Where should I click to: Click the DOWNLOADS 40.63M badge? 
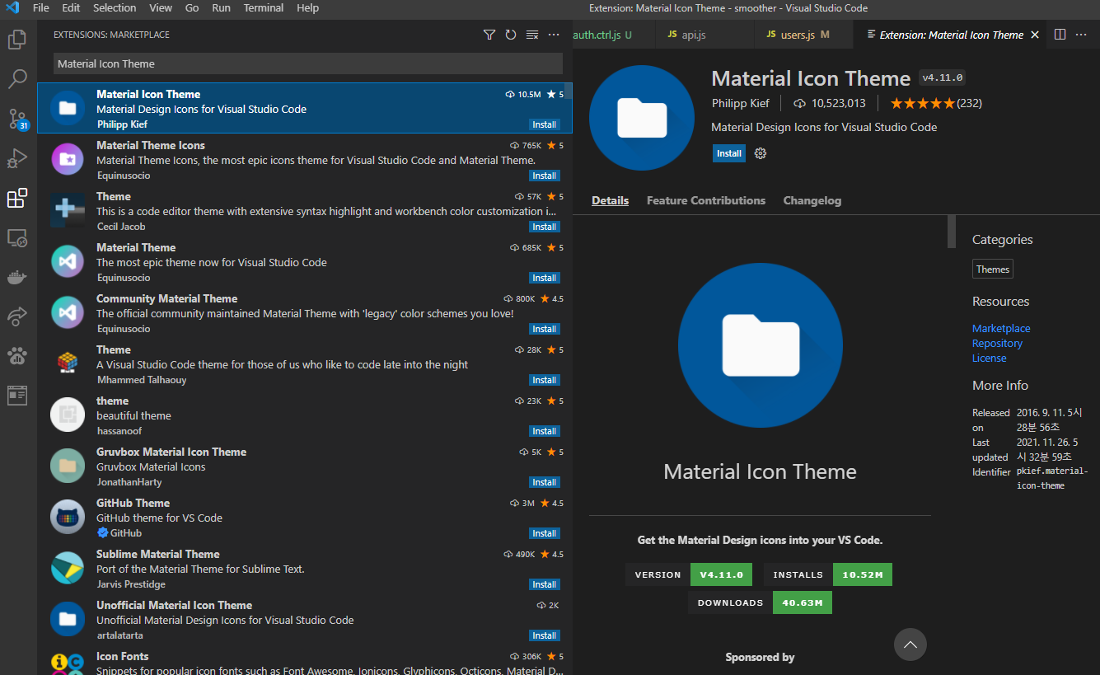[761, 602]
